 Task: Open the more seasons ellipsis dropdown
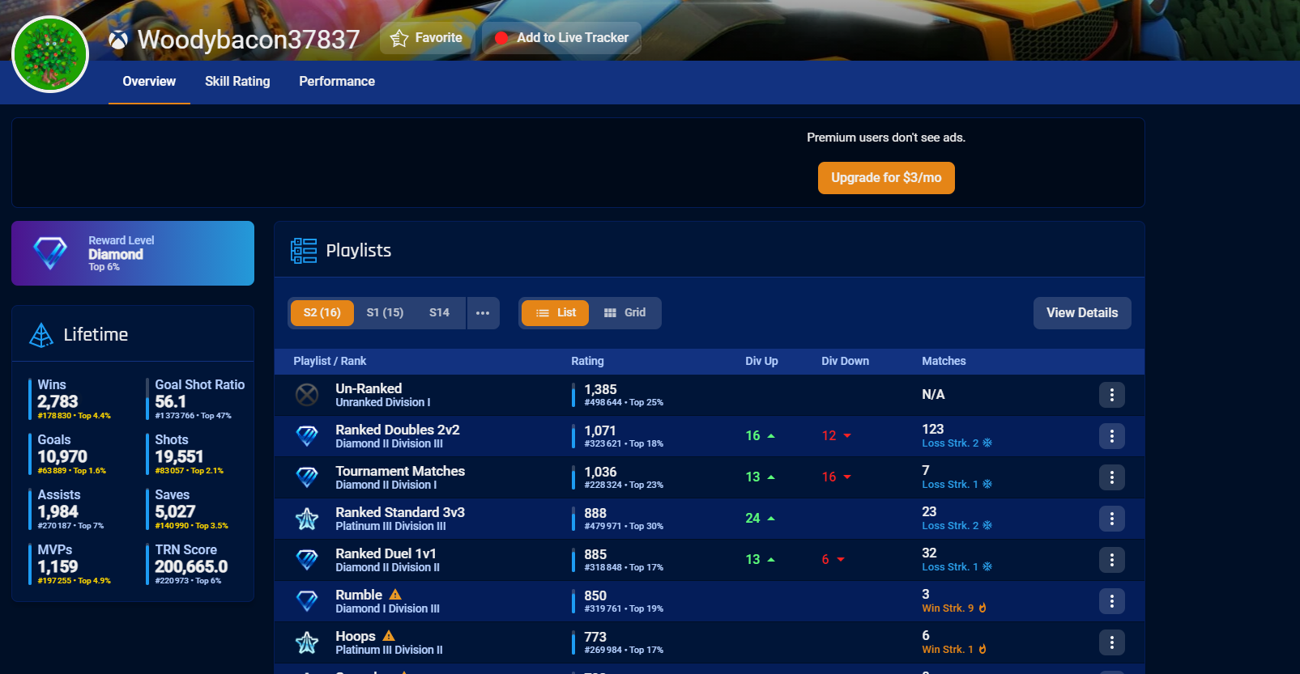pyautogui.click(x=483, y=313)
